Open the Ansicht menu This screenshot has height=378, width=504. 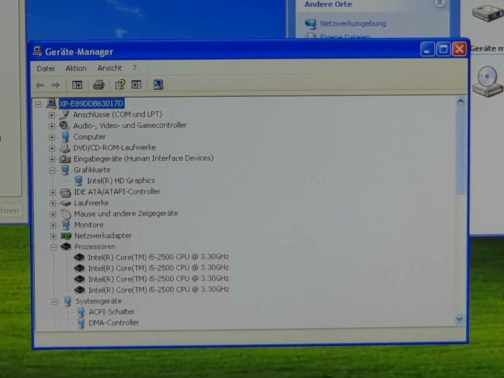point(110,68)
